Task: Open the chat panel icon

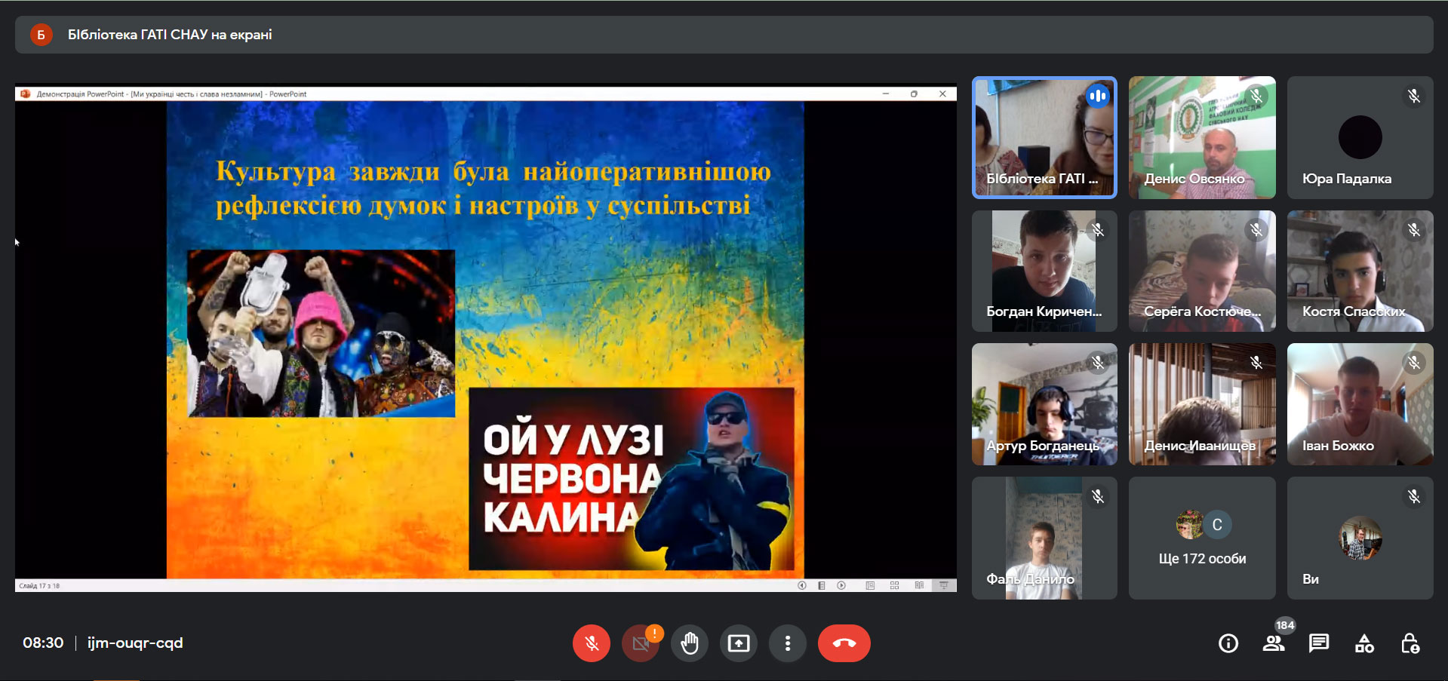Action: 1319,643
